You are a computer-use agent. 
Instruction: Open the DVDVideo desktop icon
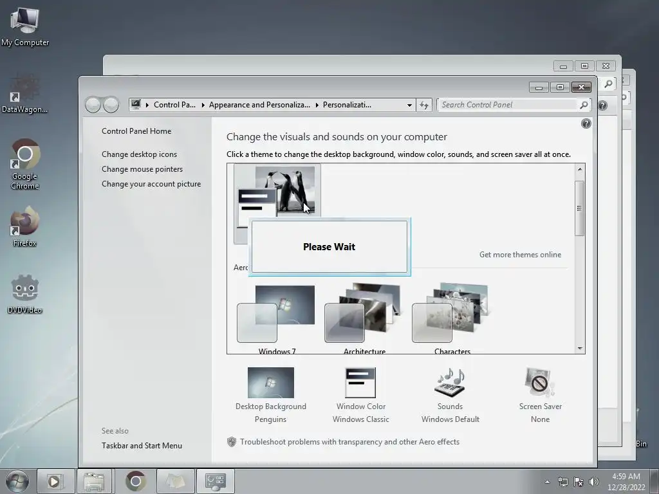25,294
